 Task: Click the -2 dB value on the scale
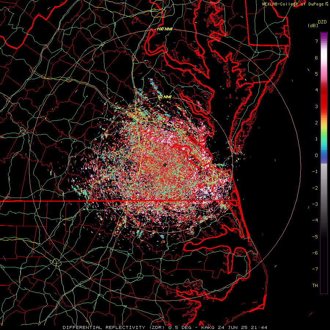(x=315, y=188)
